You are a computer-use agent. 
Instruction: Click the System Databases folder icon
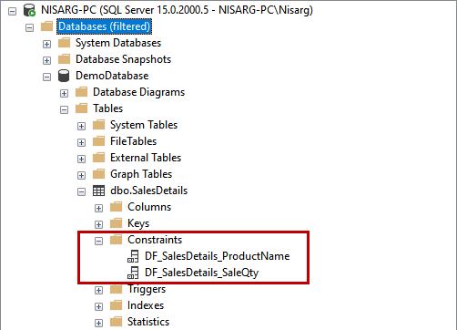coord(64,43)
